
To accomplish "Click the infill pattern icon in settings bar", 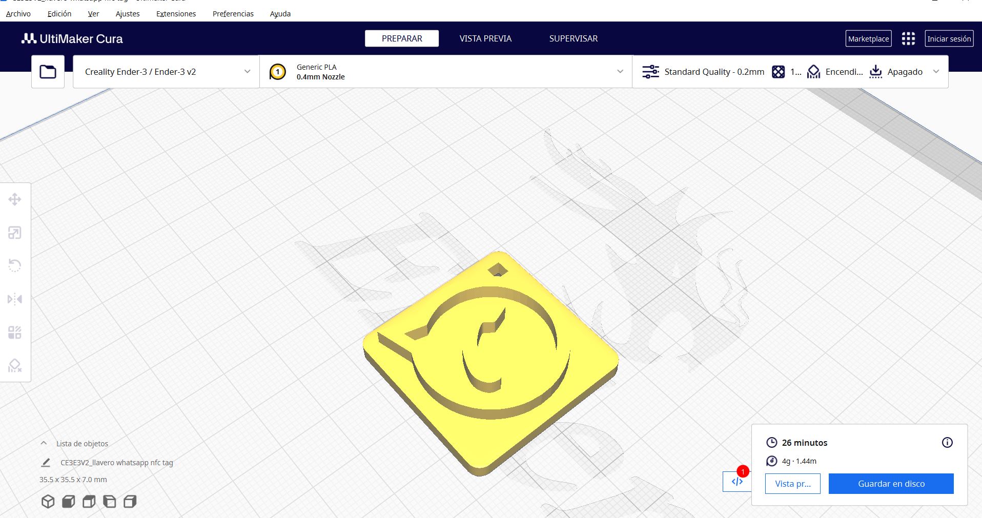I will tap(778, 72).
